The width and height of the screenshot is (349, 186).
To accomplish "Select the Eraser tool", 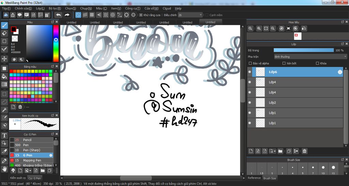I will (x=4, y=33).
